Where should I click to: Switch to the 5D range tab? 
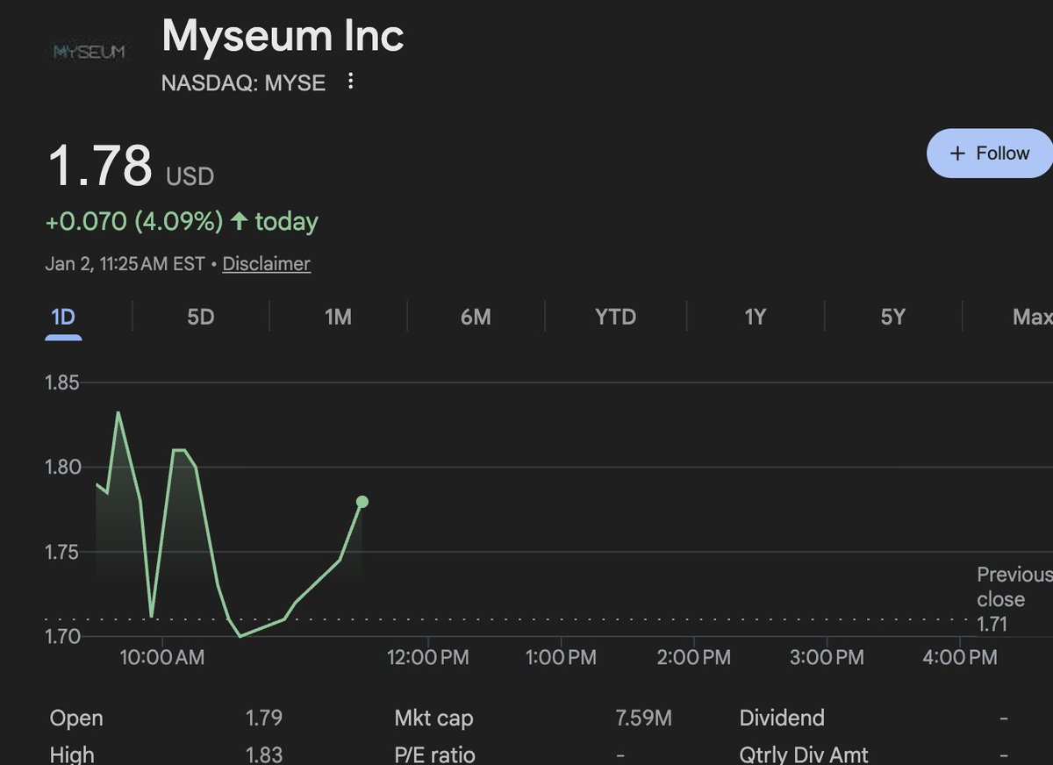201,318
